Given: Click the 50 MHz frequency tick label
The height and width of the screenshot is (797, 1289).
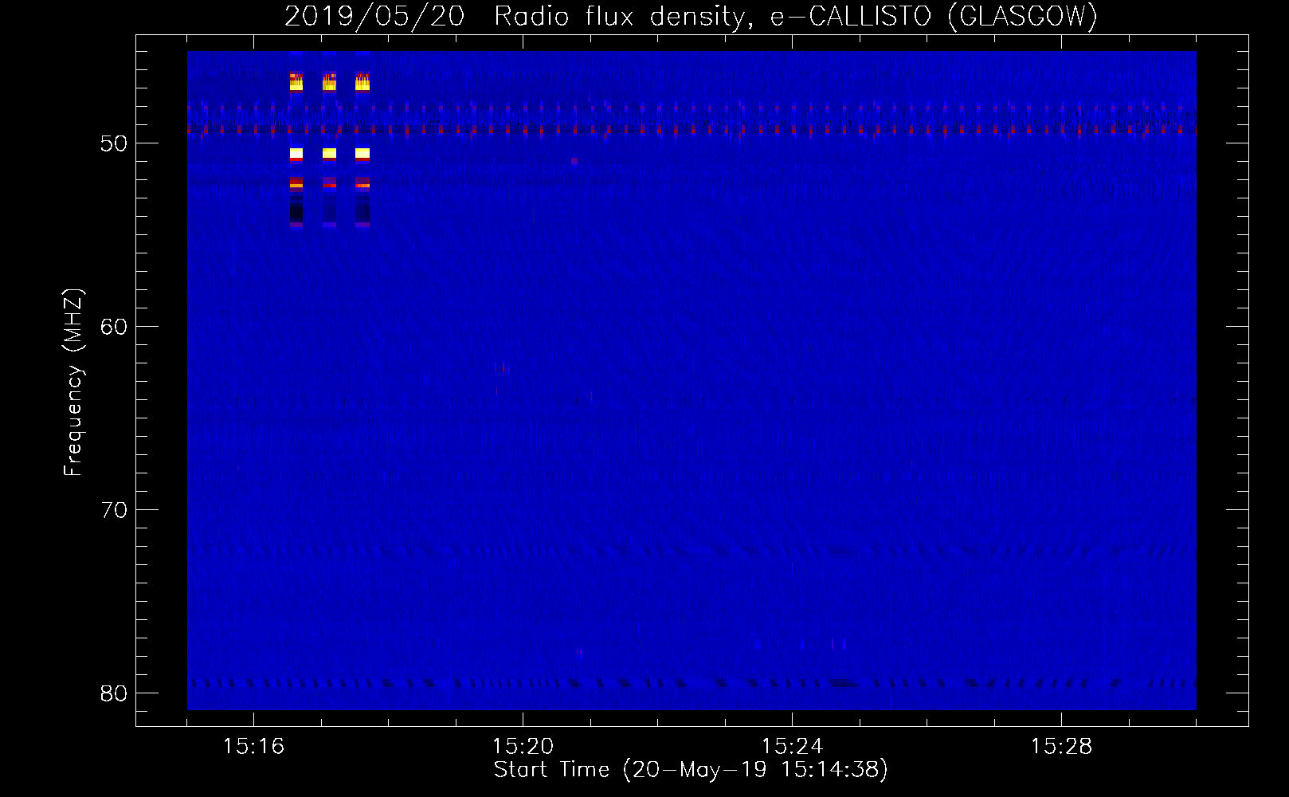Looking at the screenshot, I should point(114,143).
